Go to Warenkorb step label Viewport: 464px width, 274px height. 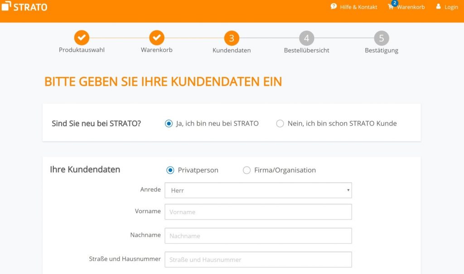[x=156, y=50]
